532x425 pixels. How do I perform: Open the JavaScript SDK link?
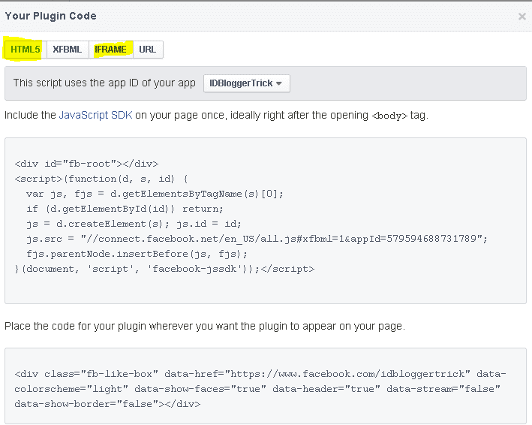(x=95, y=115)
